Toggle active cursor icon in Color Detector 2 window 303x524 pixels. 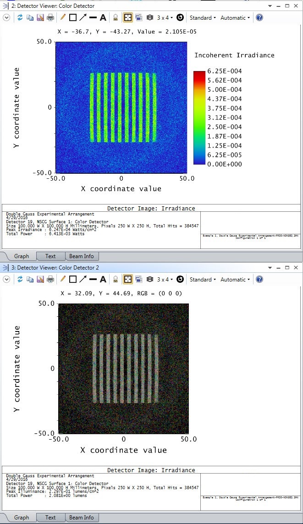point(127,279)
